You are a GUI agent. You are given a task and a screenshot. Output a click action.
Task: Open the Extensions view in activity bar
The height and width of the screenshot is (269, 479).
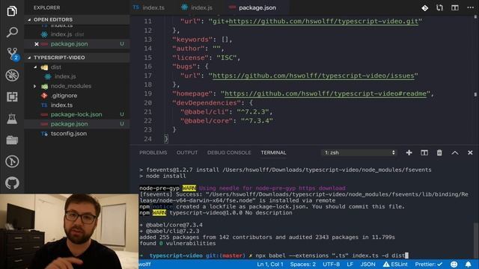tap(12, 97)
